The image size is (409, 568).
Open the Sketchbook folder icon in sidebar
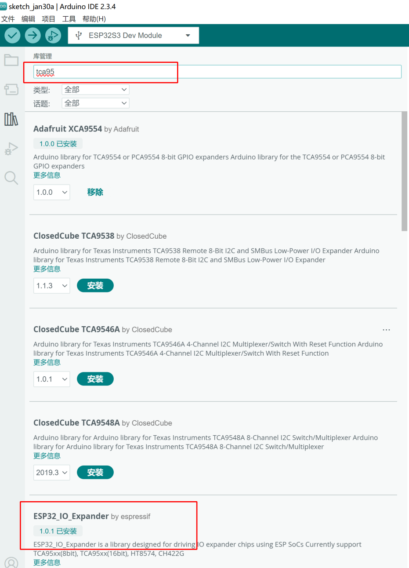[11, 60]
